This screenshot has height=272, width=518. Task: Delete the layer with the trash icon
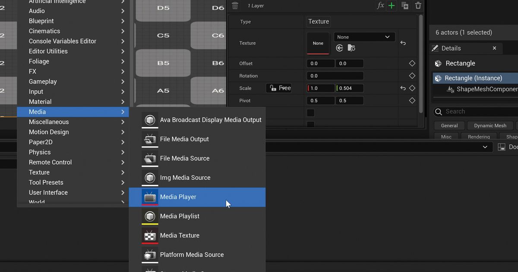(x=417, y=5)
